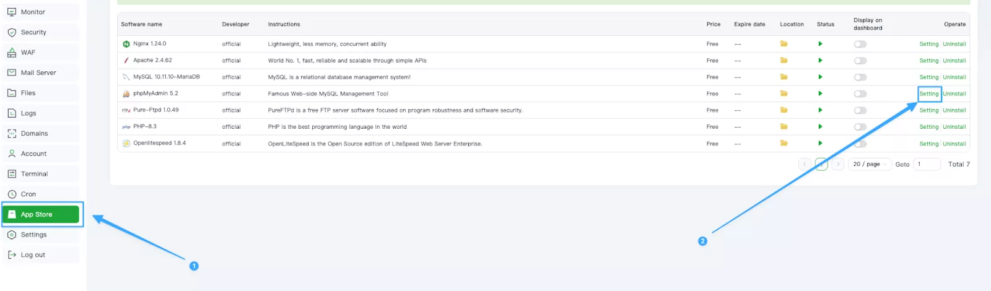
Task: Open PHP-8.3 location folder icon
Action: tap(784, 126)
